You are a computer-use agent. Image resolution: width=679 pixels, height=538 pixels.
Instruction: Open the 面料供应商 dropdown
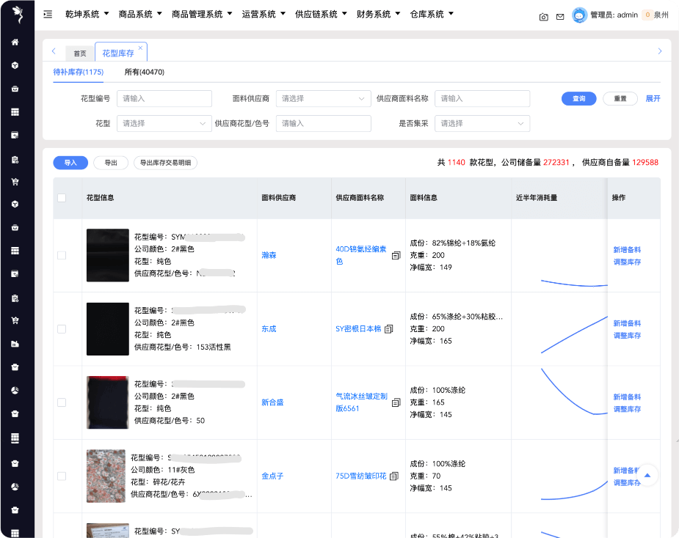click(x=323, y=99)
